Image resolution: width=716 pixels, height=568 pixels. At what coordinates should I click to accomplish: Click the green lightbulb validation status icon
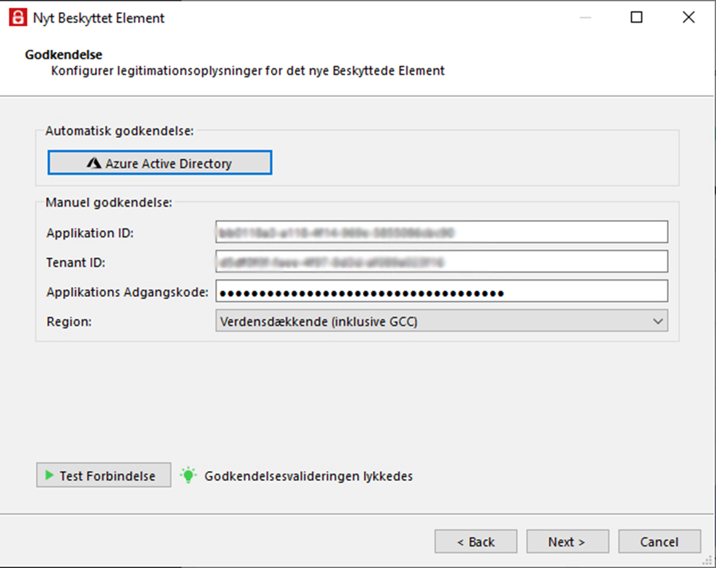[x=188, y=475]
